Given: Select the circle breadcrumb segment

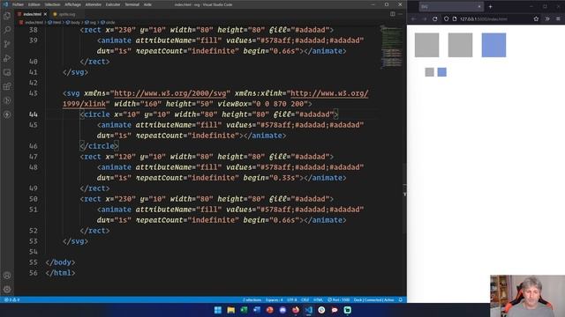Looking at the screenshot, I should click(x=108, y=22).
